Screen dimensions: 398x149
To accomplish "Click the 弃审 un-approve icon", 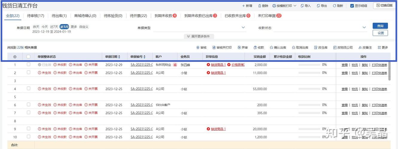I will coord(239,48).
